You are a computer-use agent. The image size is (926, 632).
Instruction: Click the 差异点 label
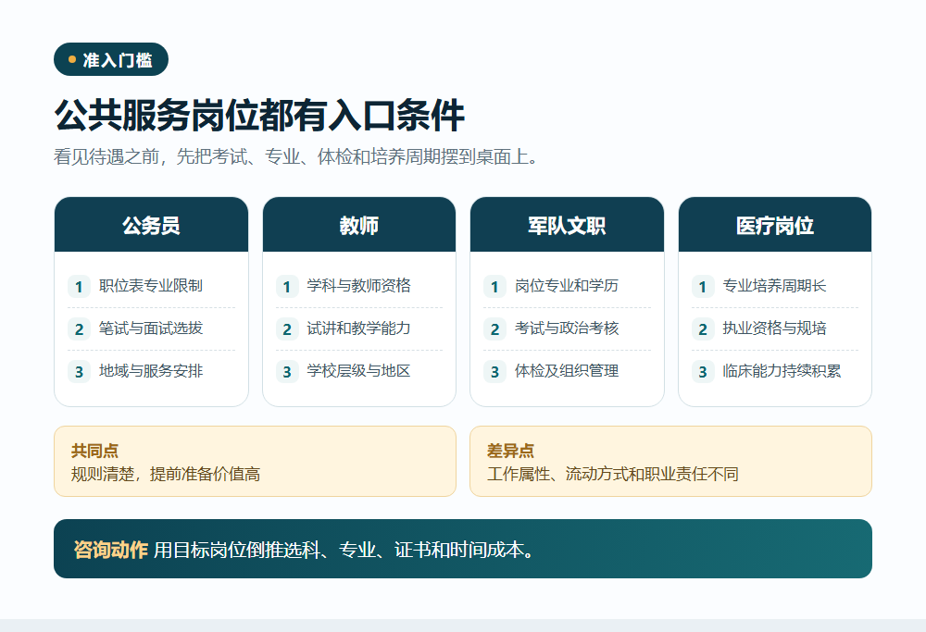pyautogui.click(x=510, y=451)
